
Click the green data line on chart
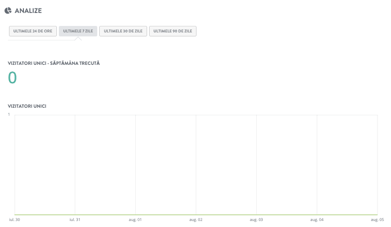[196, 215]
